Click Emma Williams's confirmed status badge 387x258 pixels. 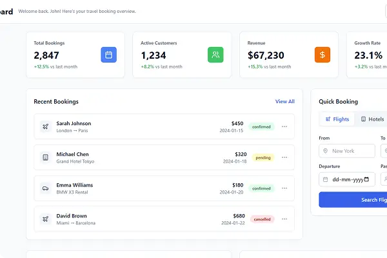[261, 188]
